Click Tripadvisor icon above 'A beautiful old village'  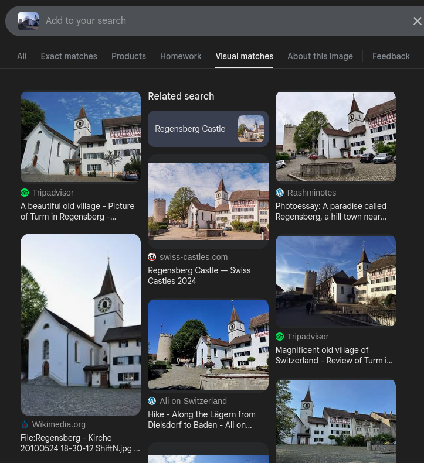click(25, 193)
